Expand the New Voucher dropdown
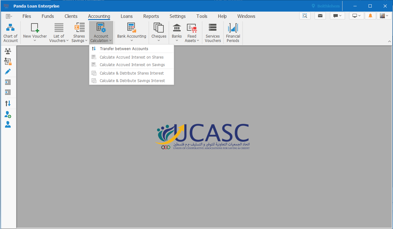This screenshot has width=393, height=229. (x=35, y=40)
